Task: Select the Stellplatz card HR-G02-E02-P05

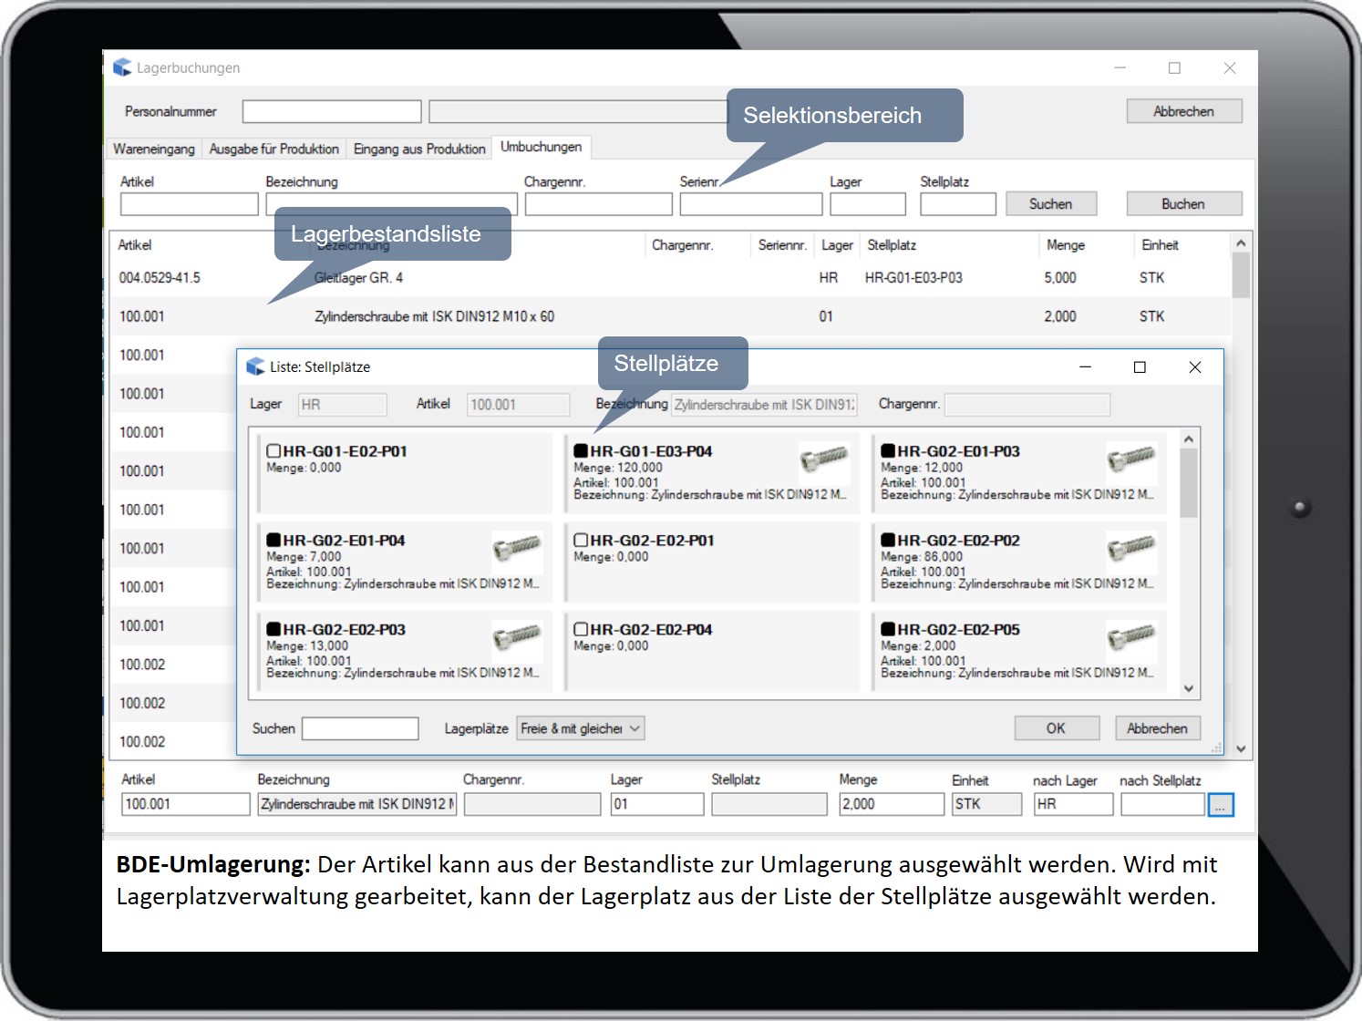Action: (x=1019, y=651)
